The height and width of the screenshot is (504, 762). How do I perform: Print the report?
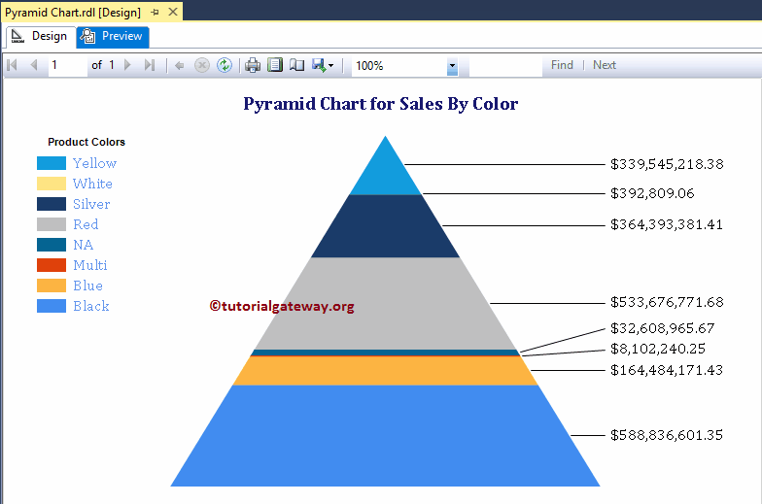pyautogui.click(x=253, y=65)
